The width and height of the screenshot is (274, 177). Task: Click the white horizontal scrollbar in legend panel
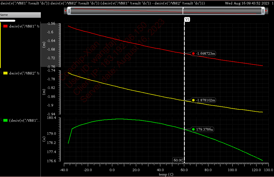tap(8, 21)
